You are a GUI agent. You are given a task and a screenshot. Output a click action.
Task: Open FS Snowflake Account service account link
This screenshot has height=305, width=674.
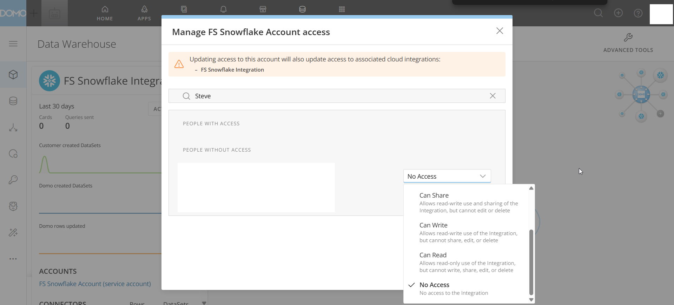click(95, 284)
